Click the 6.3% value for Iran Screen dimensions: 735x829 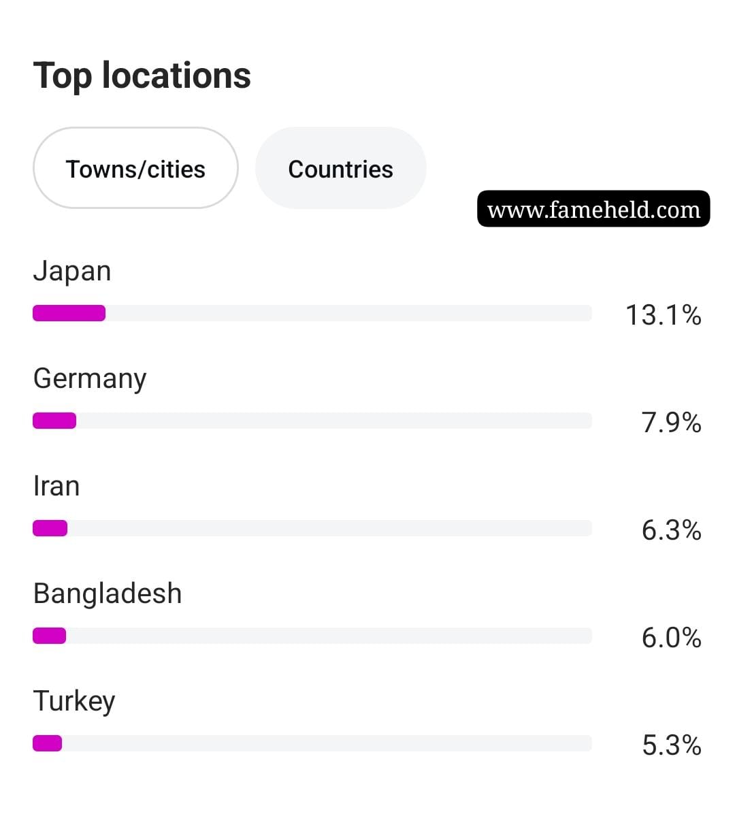click(x=672, y=530)
